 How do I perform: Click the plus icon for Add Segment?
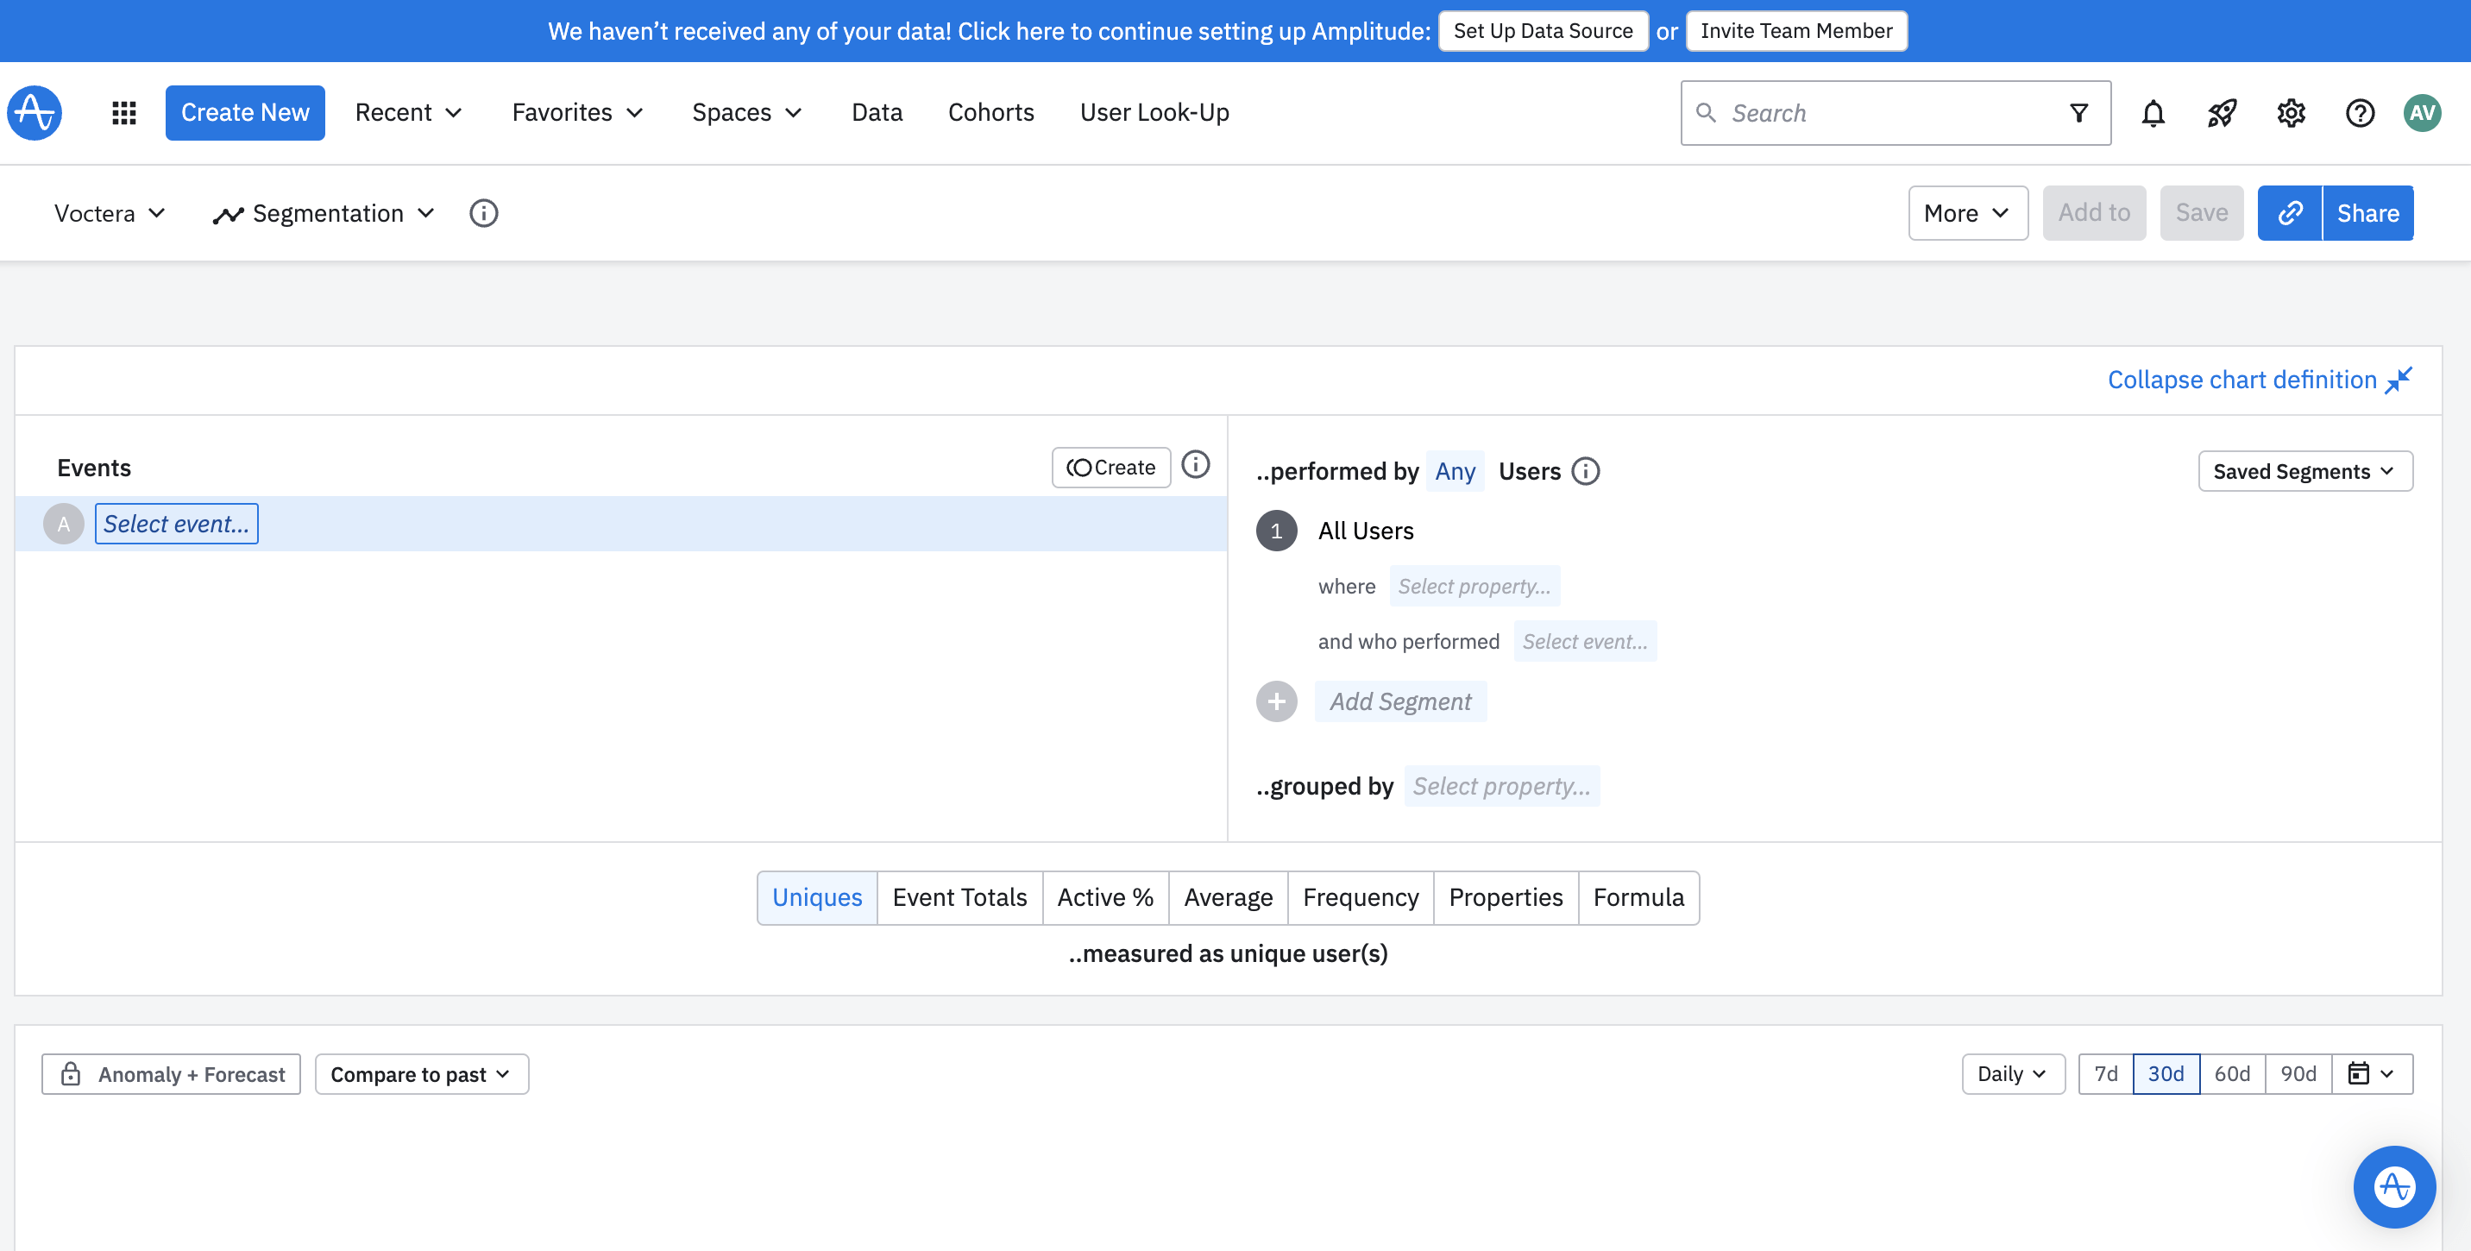point(1277,701)
